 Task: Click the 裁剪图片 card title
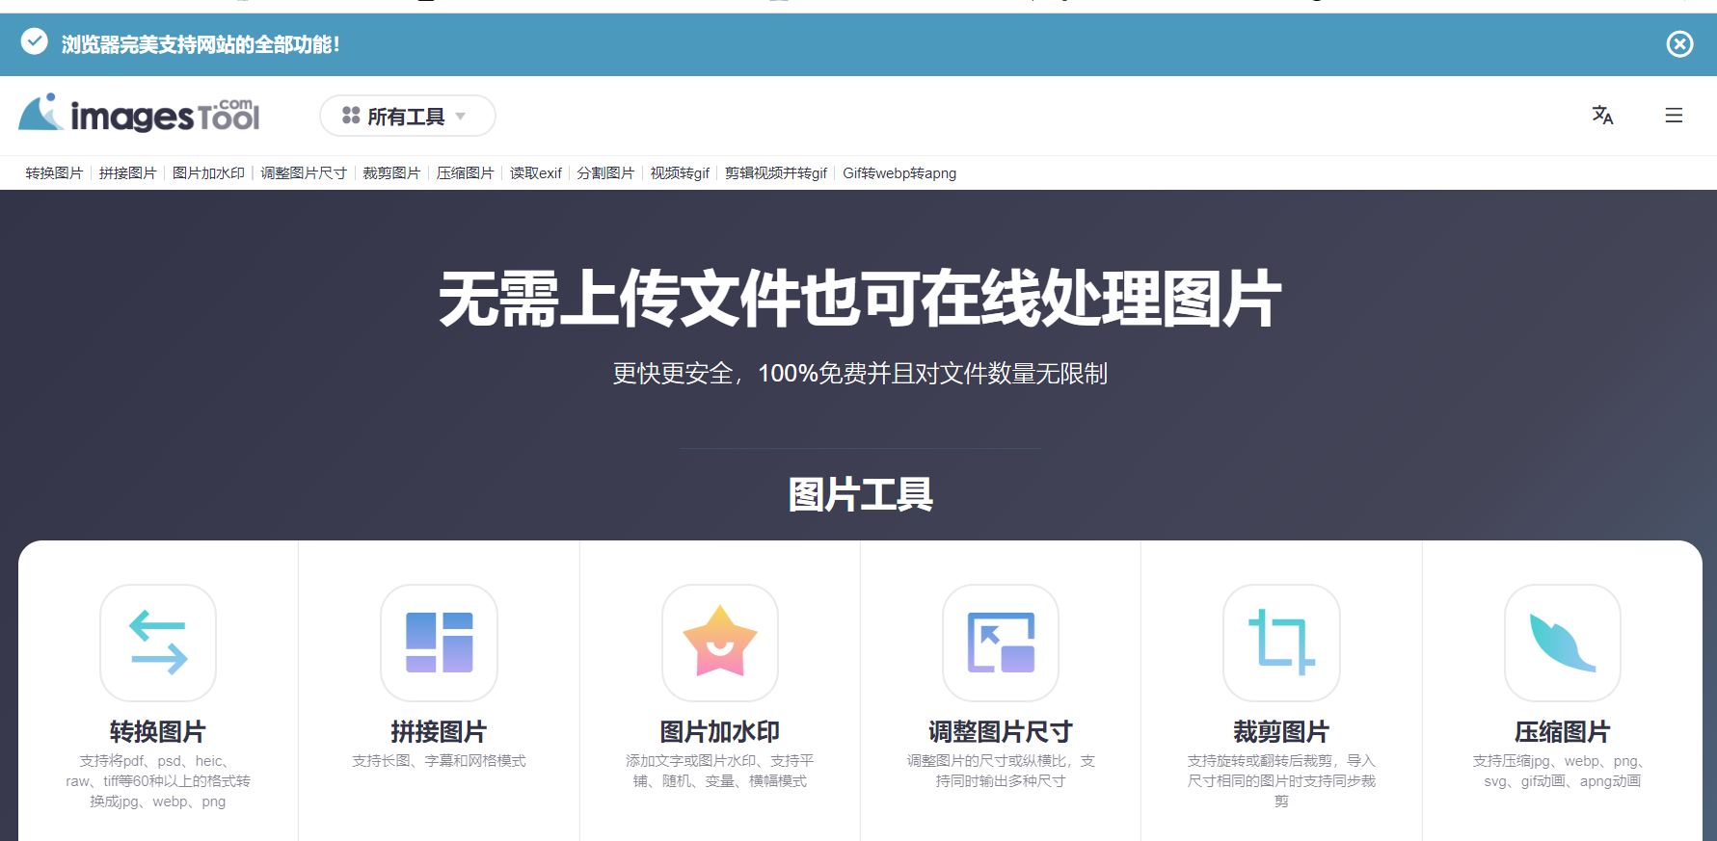pos(1281,732)
